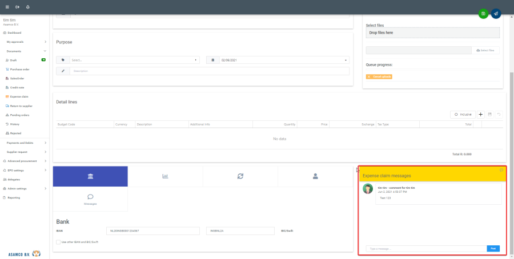
Task: Open the date picker dropdown for 02/06/2021
Action: point(346,60)
